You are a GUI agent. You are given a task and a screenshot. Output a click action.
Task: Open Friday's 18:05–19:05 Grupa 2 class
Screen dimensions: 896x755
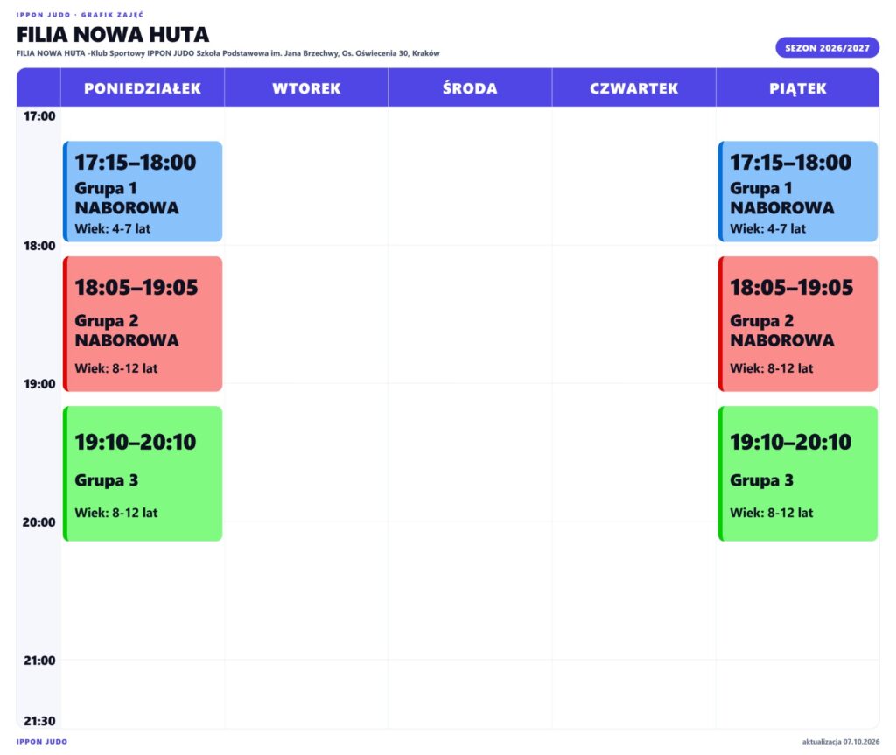pos(798,324)
